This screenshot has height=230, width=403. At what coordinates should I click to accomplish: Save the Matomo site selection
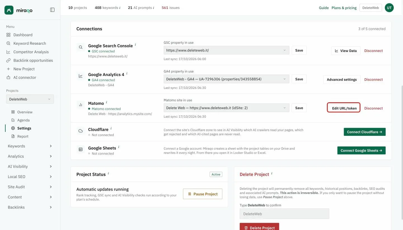pyautogui.click(x=299, y=108)
